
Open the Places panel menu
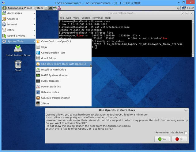tap(28, 8)
